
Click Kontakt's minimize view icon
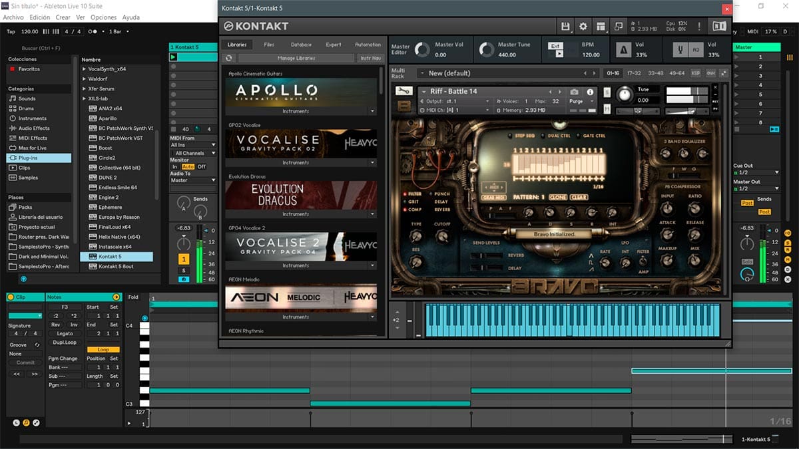click(x=619, y=27)
